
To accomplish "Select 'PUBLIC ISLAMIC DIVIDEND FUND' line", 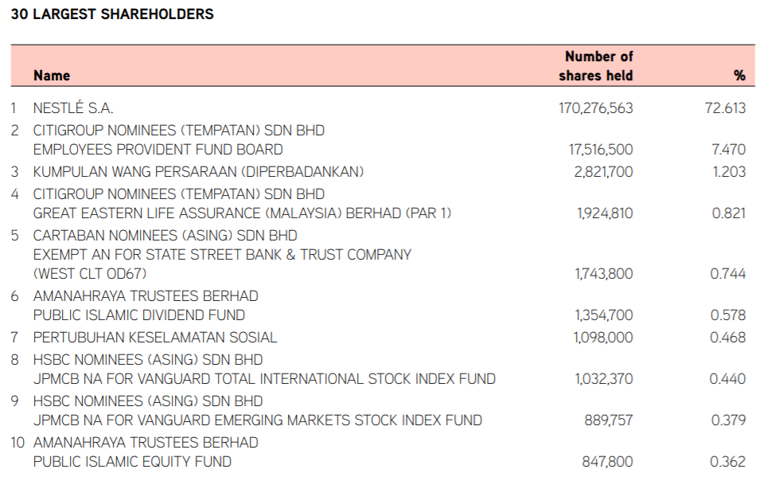I will (x=138, y=315).
